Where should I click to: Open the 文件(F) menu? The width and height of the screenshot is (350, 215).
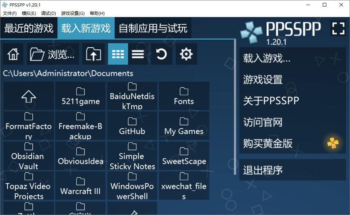[x=10, y=13]
